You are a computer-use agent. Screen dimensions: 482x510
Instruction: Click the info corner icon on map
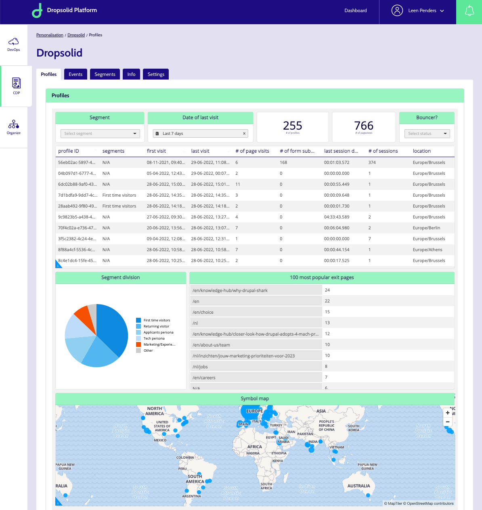point(58,503)
